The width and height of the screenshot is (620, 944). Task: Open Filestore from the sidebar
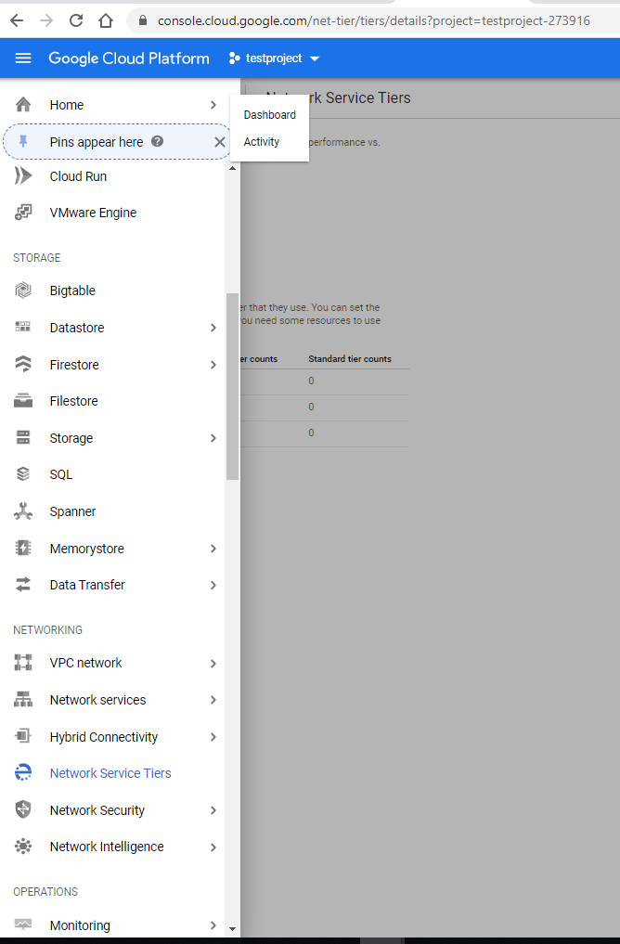tap(74, 401)
